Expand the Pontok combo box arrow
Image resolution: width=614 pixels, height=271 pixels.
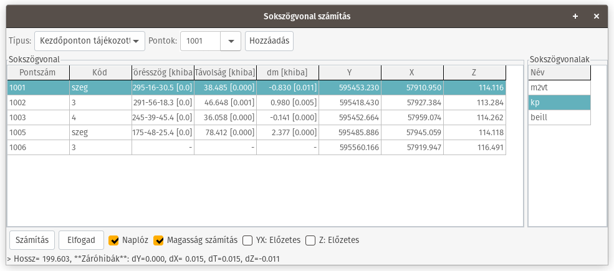coord(231,41)
